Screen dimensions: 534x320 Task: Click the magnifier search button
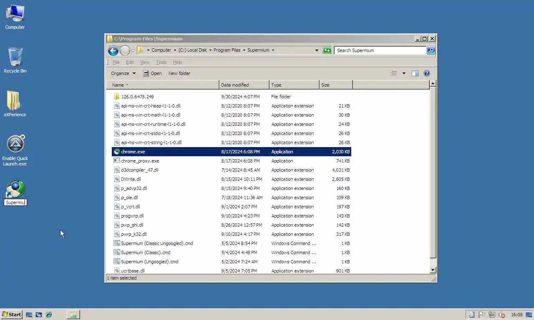(x=431, y=50)
